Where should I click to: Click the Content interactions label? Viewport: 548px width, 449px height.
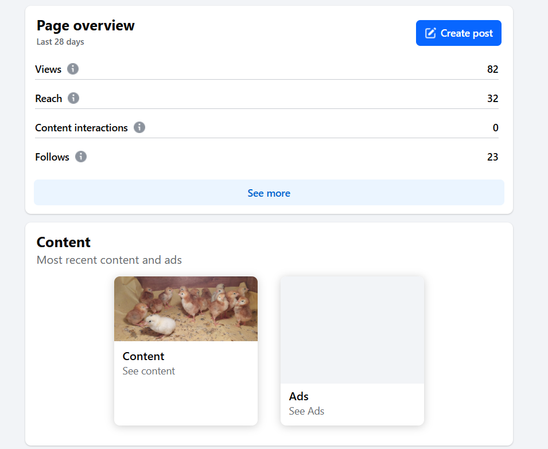coord(81,128)
